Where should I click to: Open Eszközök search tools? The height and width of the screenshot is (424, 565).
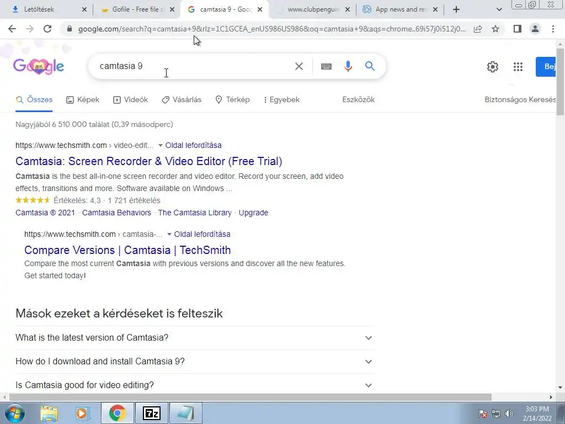(359, 100)
